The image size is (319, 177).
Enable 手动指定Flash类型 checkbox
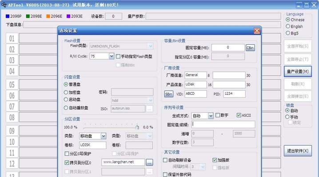(x=118, y=56)
